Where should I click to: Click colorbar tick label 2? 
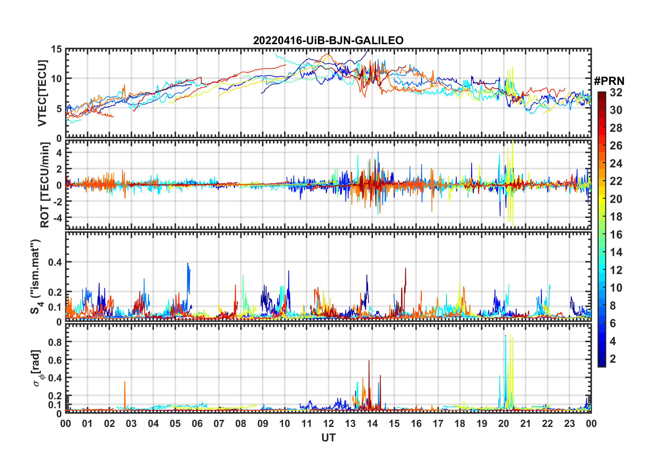[613, 359]
